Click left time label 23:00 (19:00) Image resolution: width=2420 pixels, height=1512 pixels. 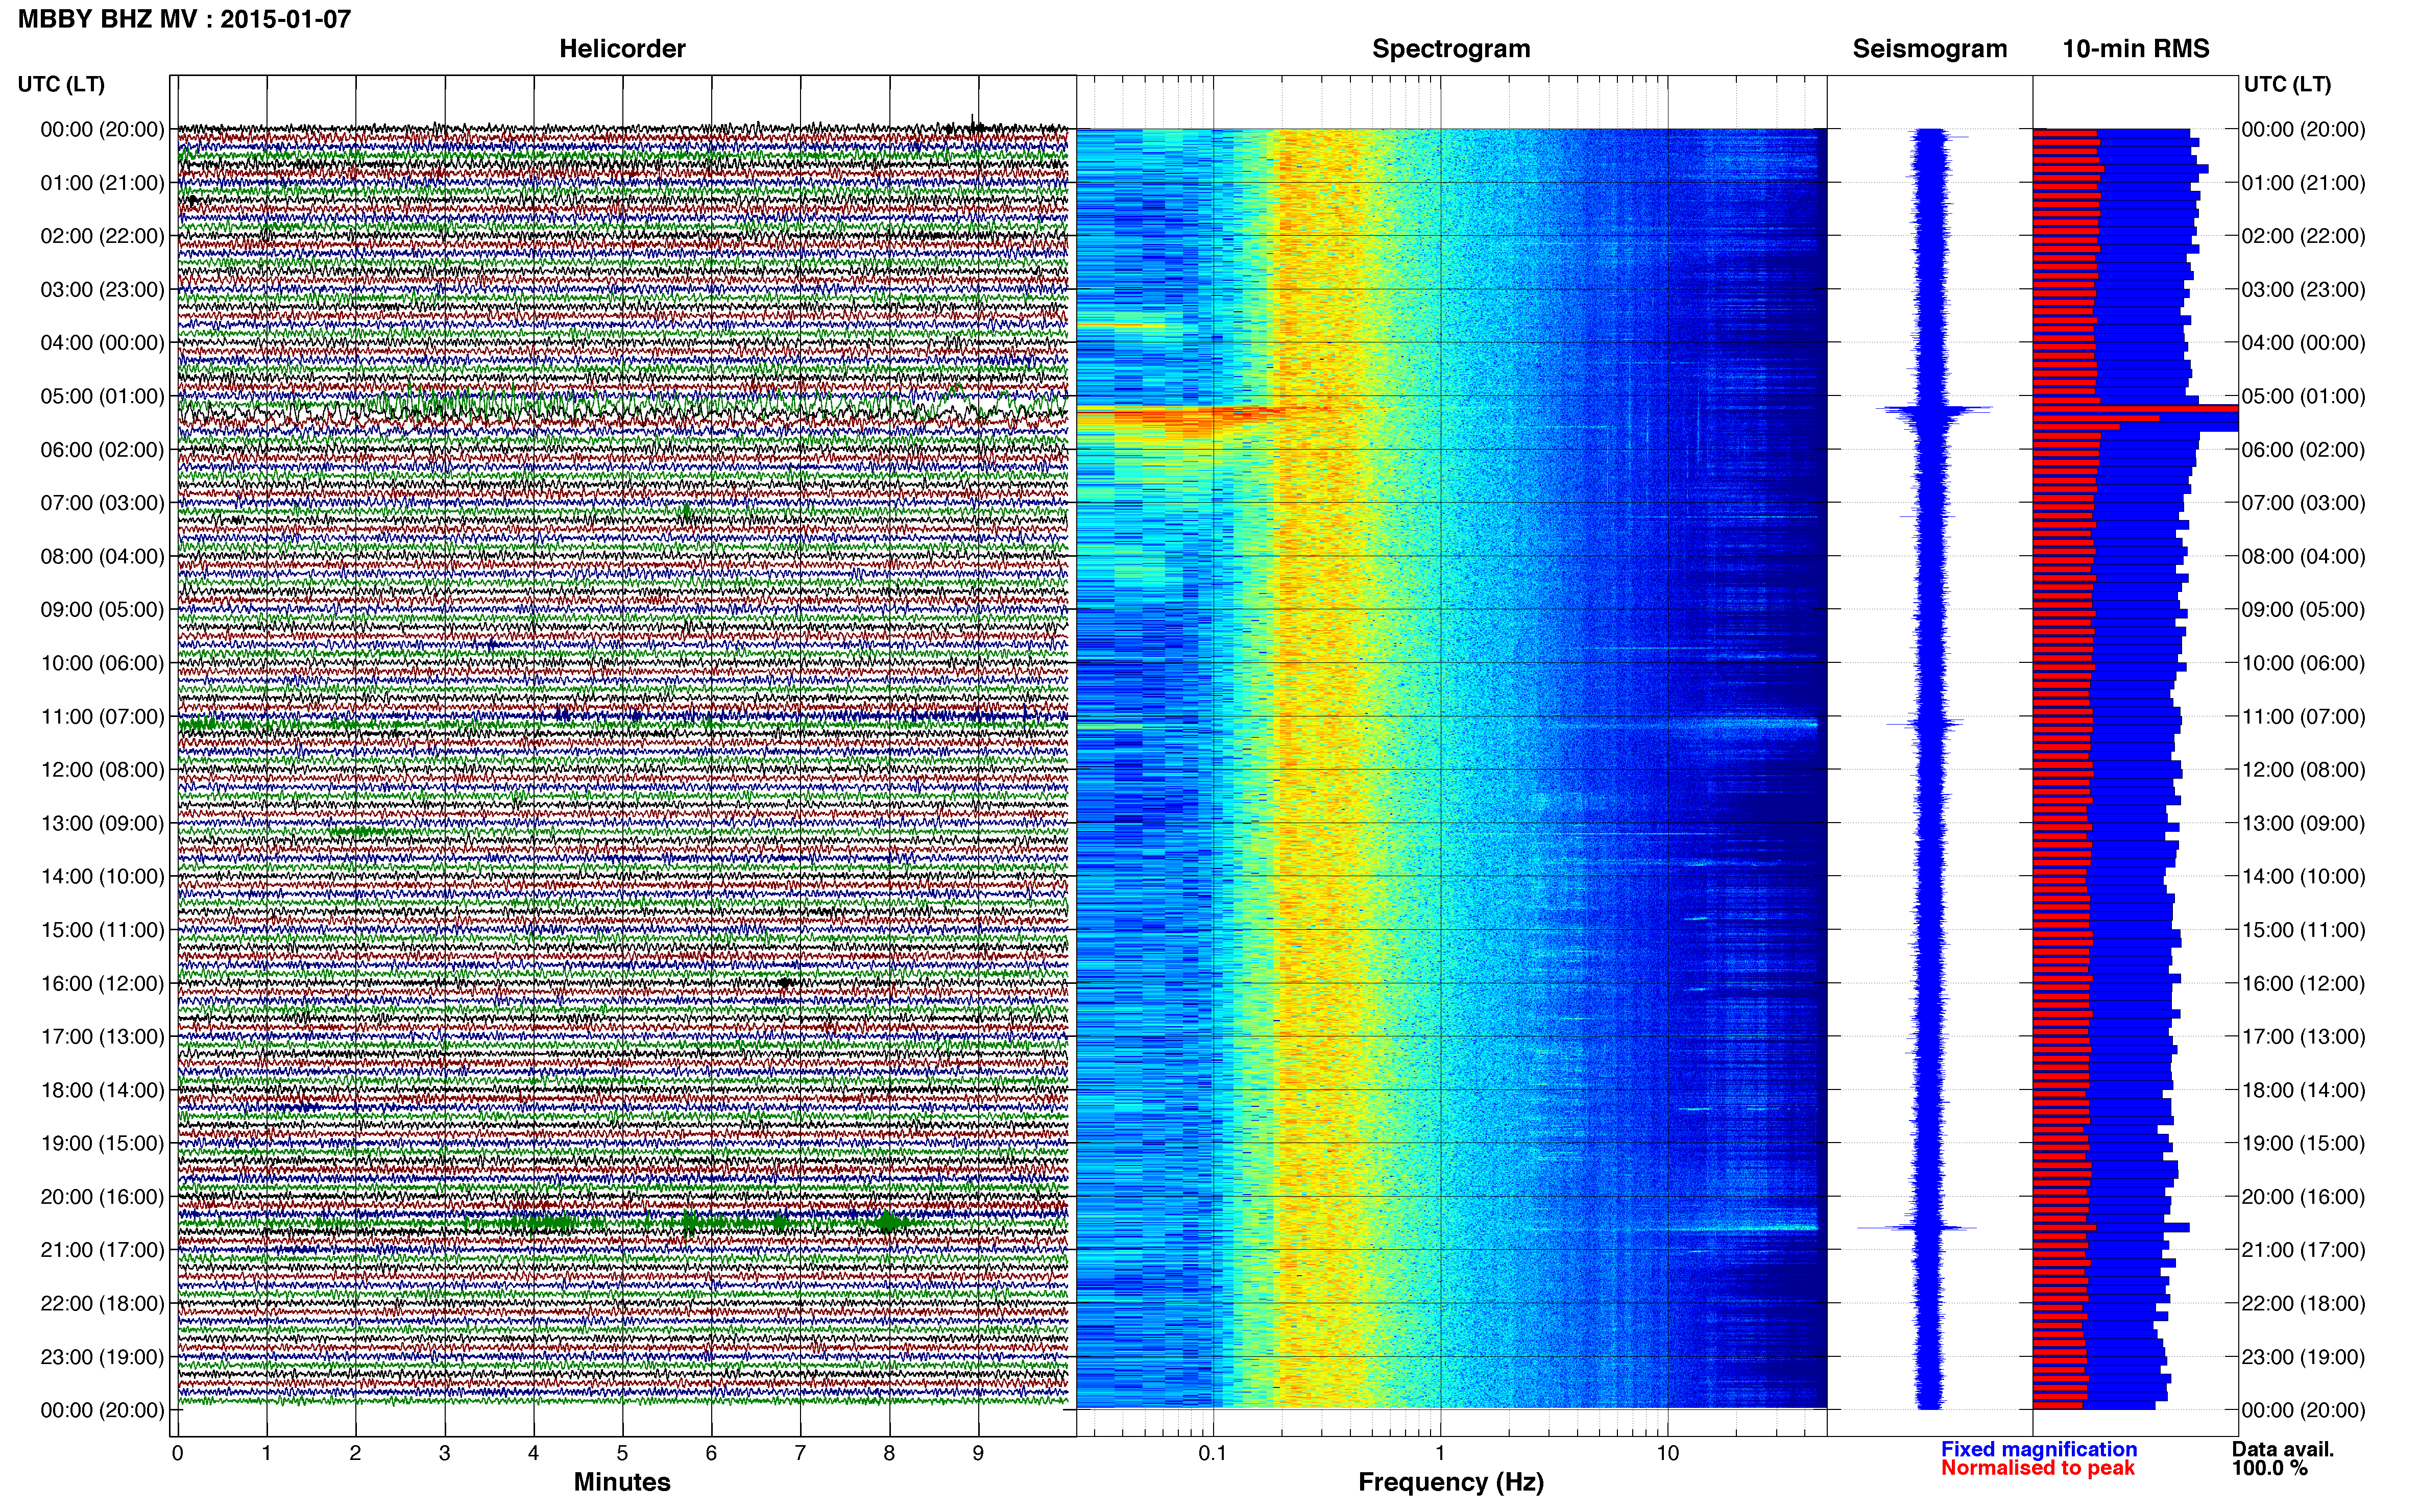click(102, 1356)
